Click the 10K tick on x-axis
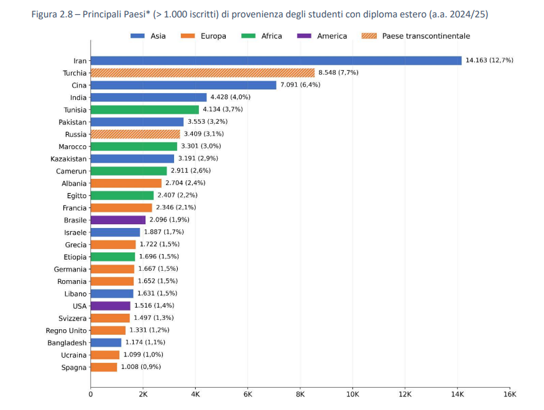Viewport: 544px width, 410px height. (x=353, y=394)
